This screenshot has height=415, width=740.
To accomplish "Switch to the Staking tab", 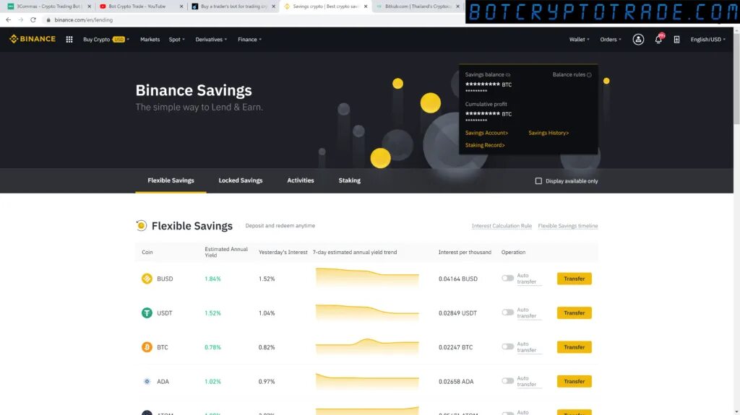I will [x=349, y=180].
